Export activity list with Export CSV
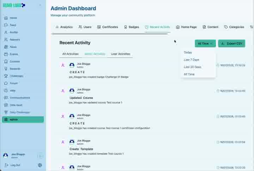The width and height of the screenshot is (254, 171). 232,44
